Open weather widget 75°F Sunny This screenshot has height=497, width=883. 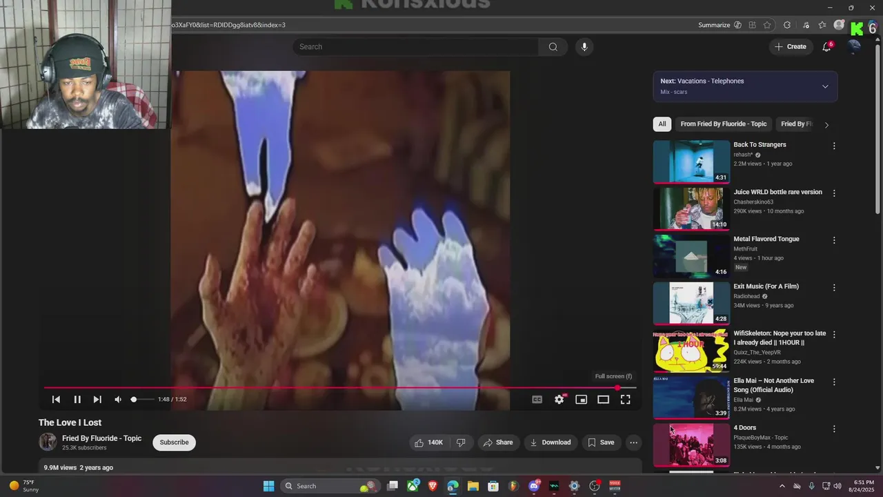click(23, 486)
